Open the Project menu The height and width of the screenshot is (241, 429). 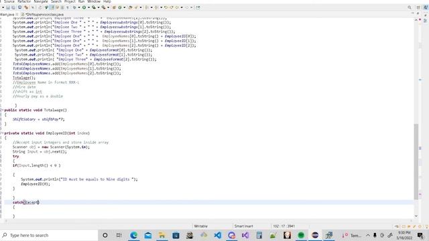coord(70,1)
